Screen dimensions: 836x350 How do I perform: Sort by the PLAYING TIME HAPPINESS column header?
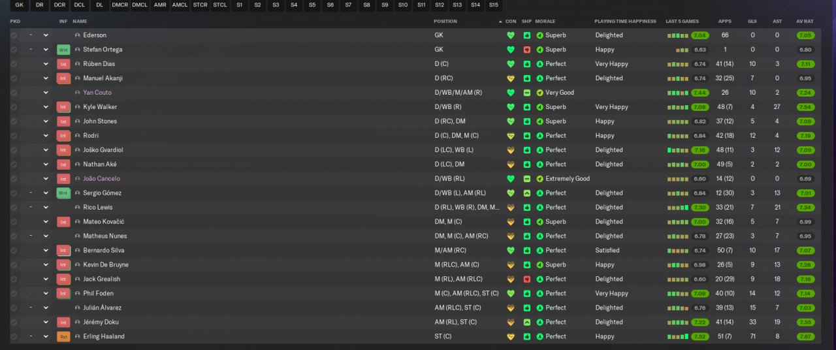(x=625, y=22)
